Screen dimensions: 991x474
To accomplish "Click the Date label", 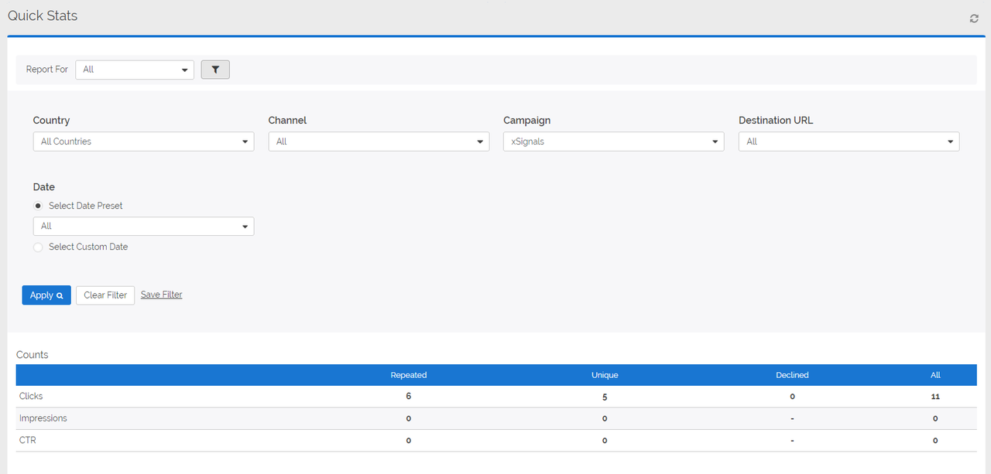I will point(44,187).
